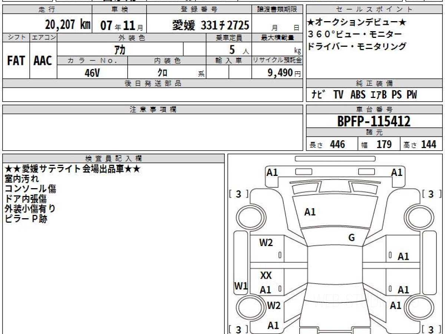
Task: Click the シフト header cell
Action: [16, 37]
